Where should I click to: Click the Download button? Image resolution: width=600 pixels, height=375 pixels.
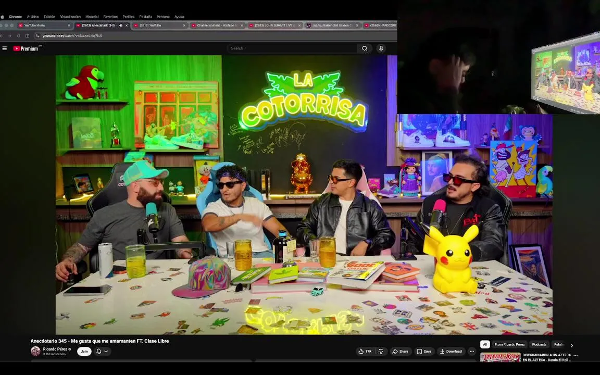click(x=451, y=351)
